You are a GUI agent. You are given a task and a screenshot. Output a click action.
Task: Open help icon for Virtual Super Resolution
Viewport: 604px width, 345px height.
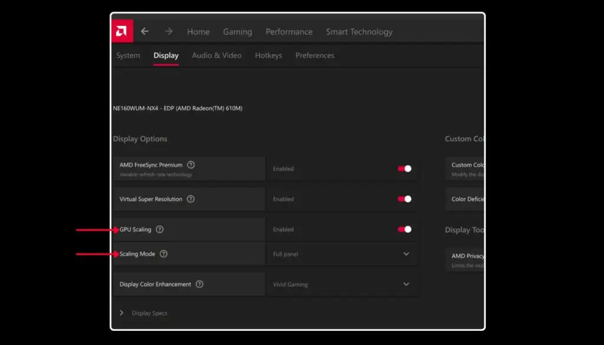pos(191,199)
